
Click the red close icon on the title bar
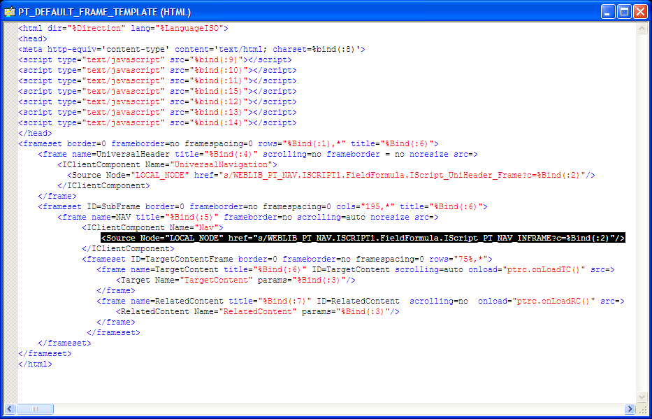coord(639,10)
